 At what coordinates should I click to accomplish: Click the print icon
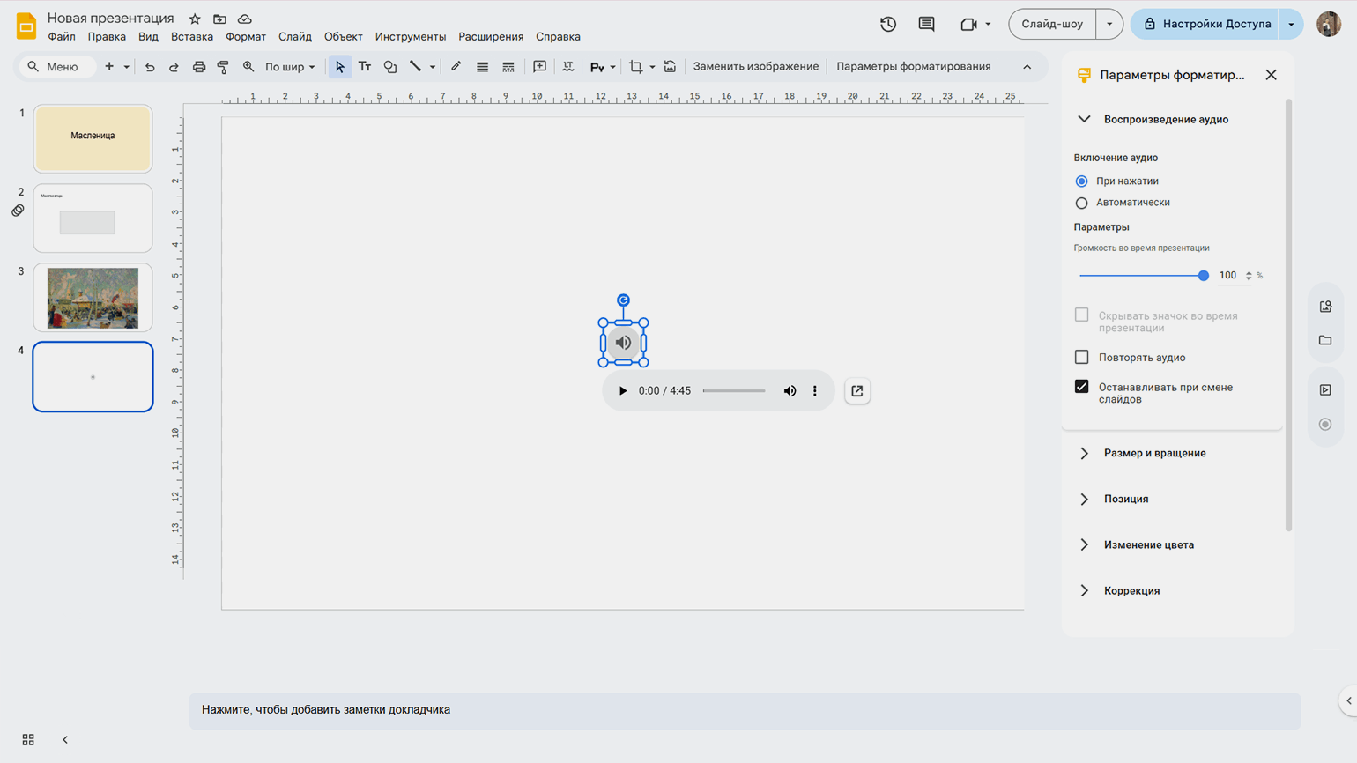(199, 67)
